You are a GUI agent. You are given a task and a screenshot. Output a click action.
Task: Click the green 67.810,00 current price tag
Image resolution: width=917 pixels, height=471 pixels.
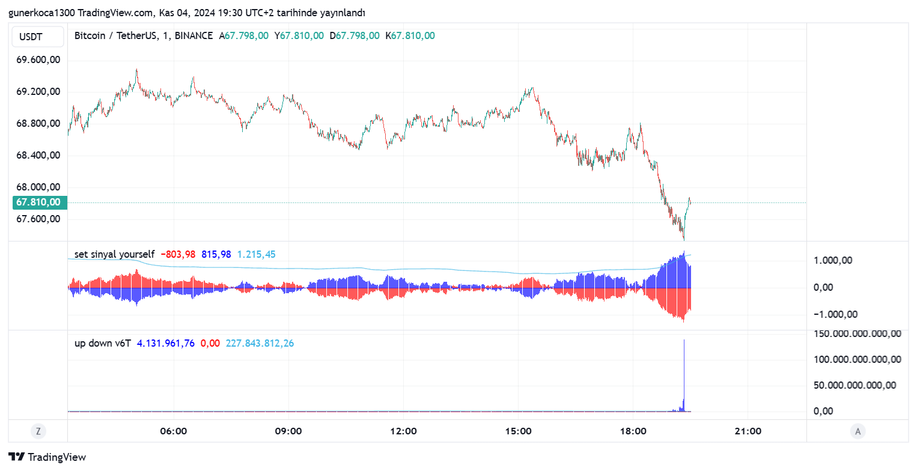(x=38, y=202)
